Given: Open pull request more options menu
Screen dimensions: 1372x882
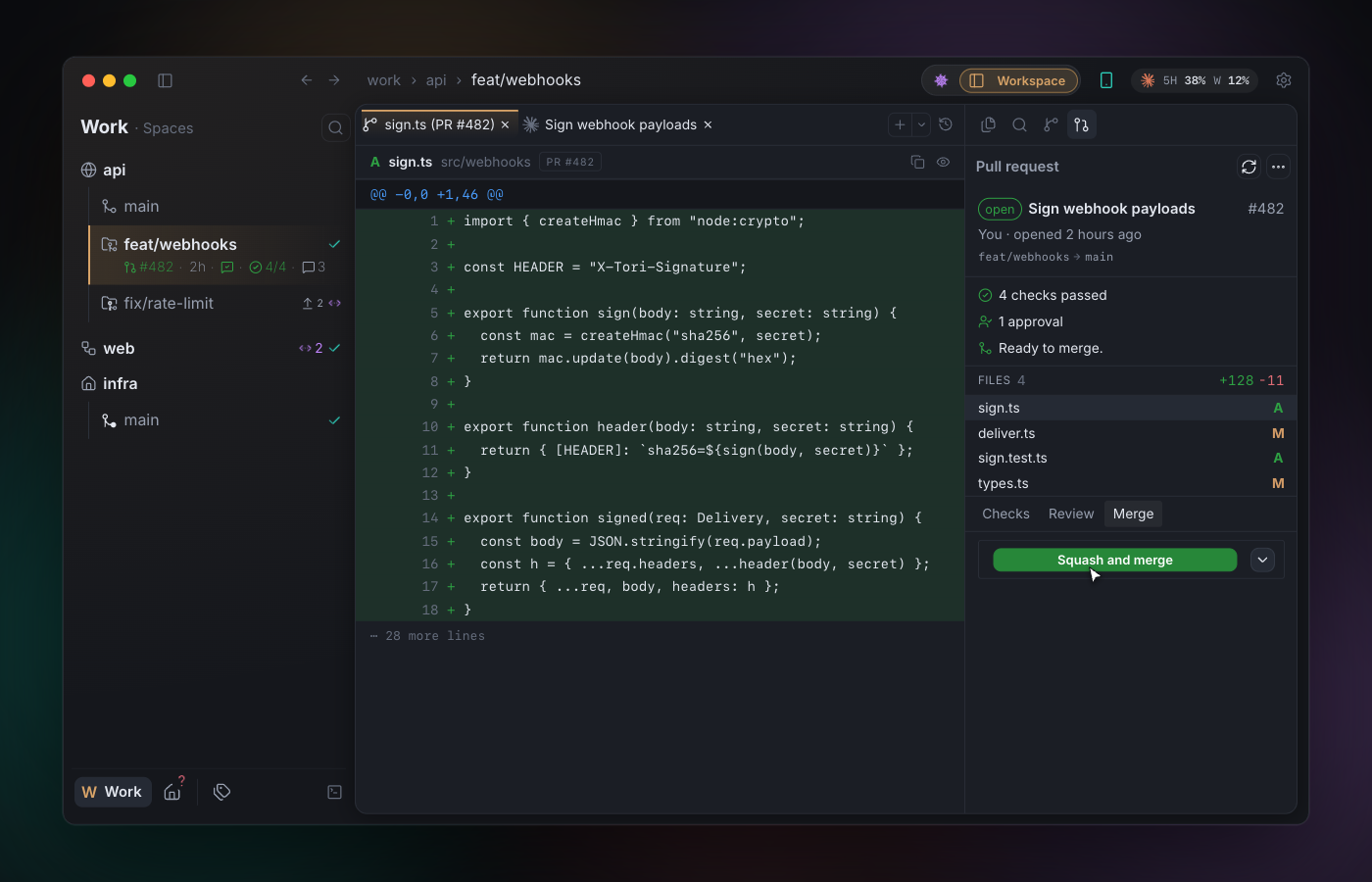Looking at the screenshot, I should (1278, 167).
